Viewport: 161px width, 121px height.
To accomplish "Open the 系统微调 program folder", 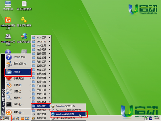I will pyautogui.click(x=41, y=102).
